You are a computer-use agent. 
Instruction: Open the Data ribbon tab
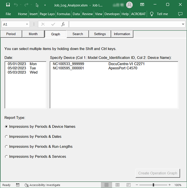coord(76,14)
